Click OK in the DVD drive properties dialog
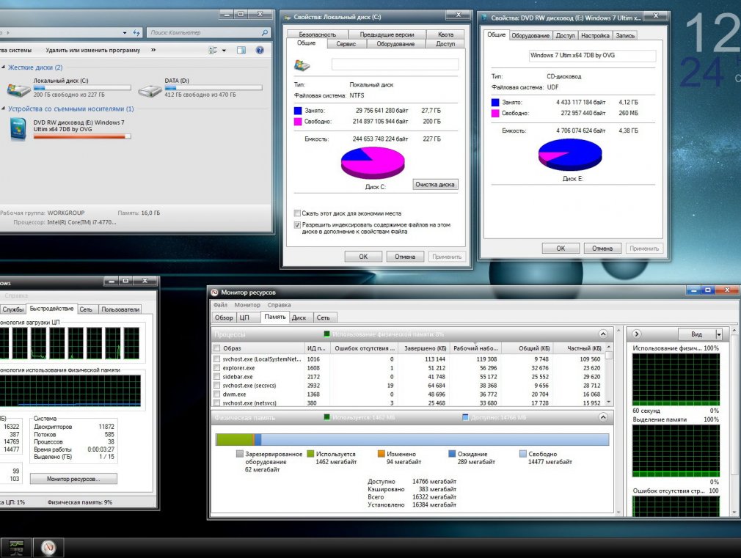 561,248
